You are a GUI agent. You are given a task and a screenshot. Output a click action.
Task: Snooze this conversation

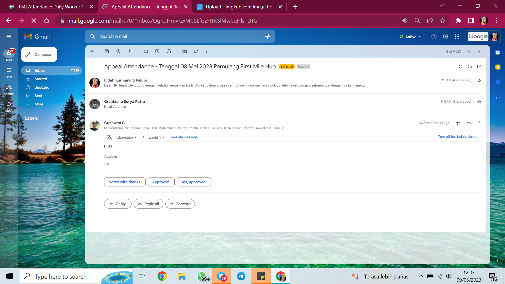coord(157,51)
